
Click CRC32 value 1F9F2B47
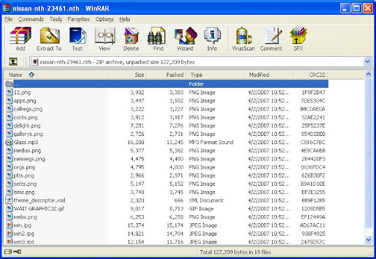(313, 93)
